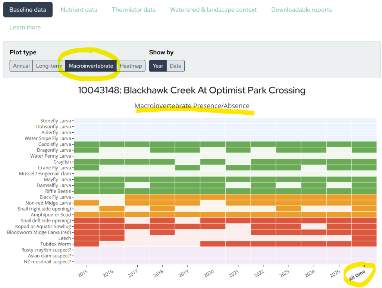Select the Watershed & landscape context tab
Image resolution: width=382 pixels, height=288 pixels.
click(213, 10)
